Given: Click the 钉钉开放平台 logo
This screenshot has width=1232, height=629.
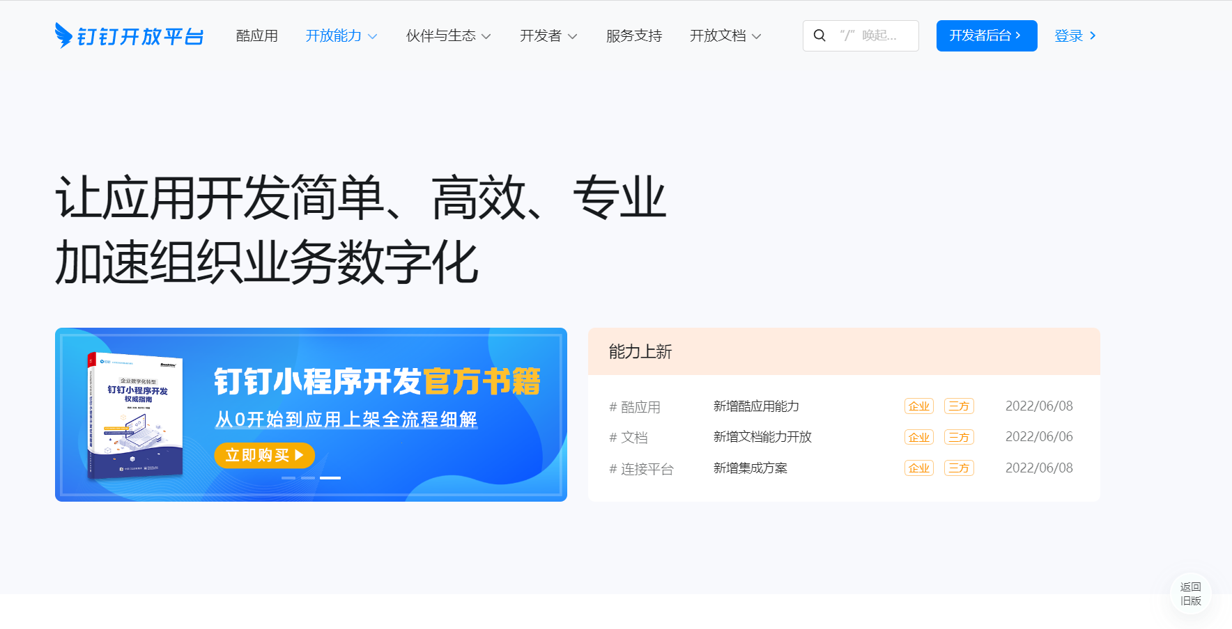Looking at the screenshot, I should 129,35.
